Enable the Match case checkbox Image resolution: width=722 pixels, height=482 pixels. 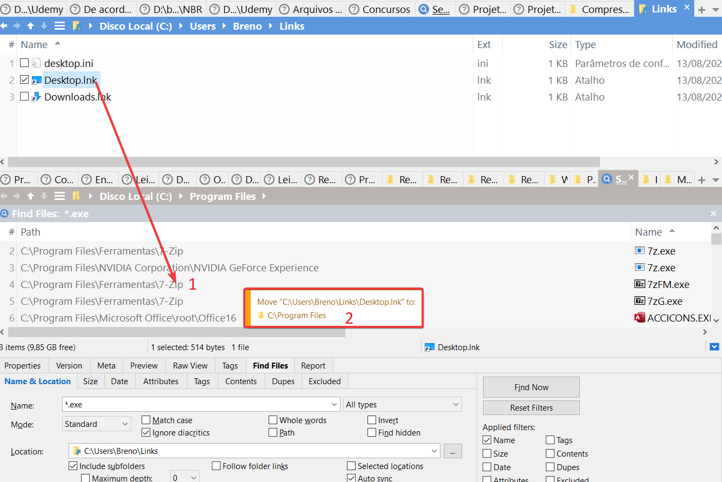click(x=146, y=420)
